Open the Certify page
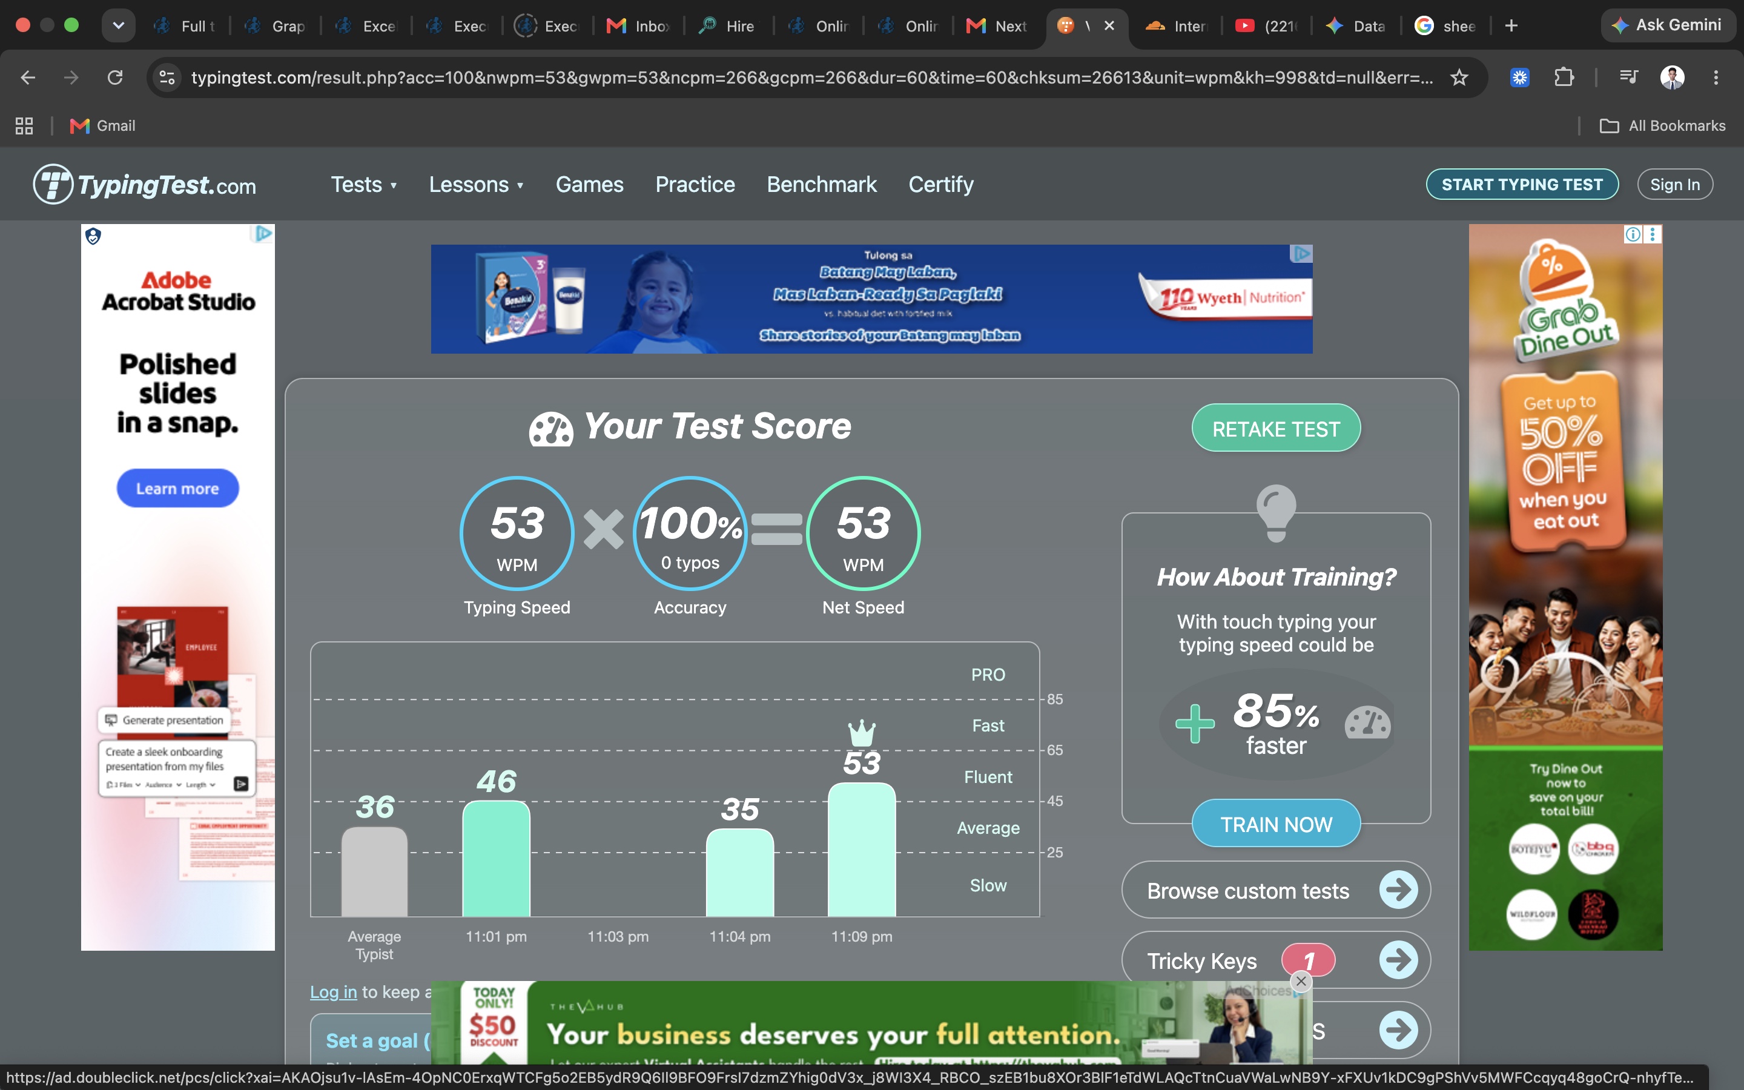Image resolution: width=1744 pixels, height=1090 pixels. pos(940,185)
